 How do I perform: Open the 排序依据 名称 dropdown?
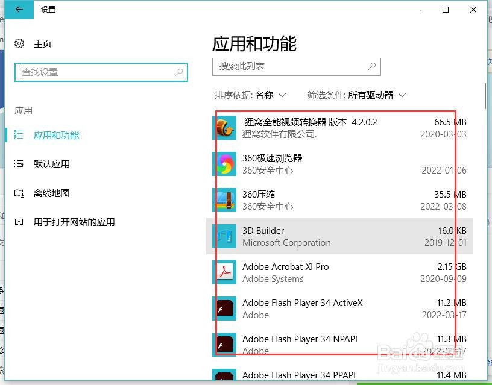tap(250, 95)
